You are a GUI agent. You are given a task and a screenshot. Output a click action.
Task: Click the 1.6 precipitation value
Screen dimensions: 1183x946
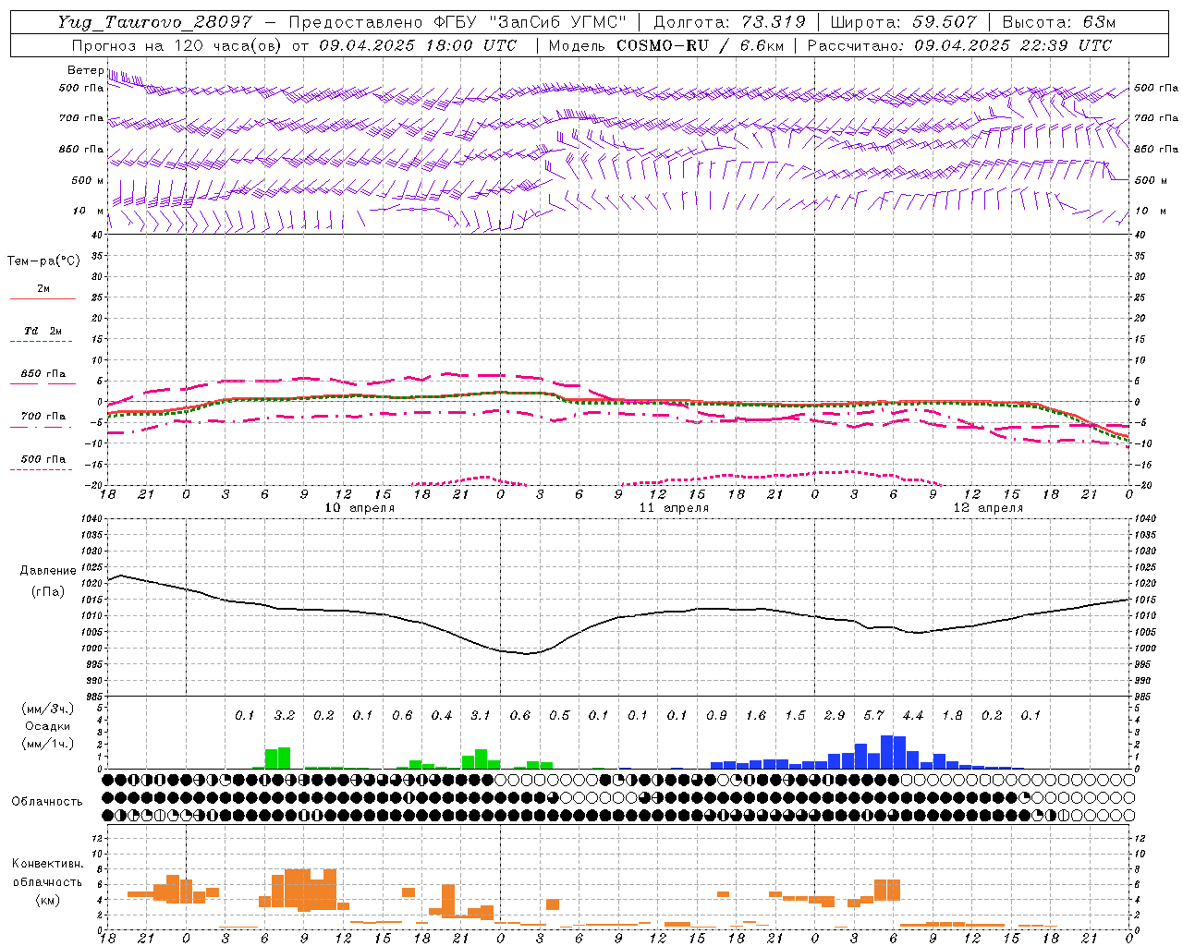755,716
